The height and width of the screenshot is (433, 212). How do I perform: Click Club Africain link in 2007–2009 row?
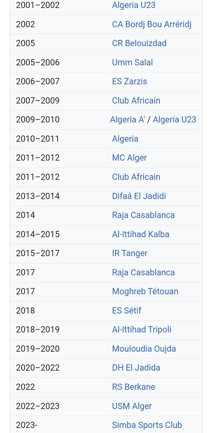(x=136, y=101)
